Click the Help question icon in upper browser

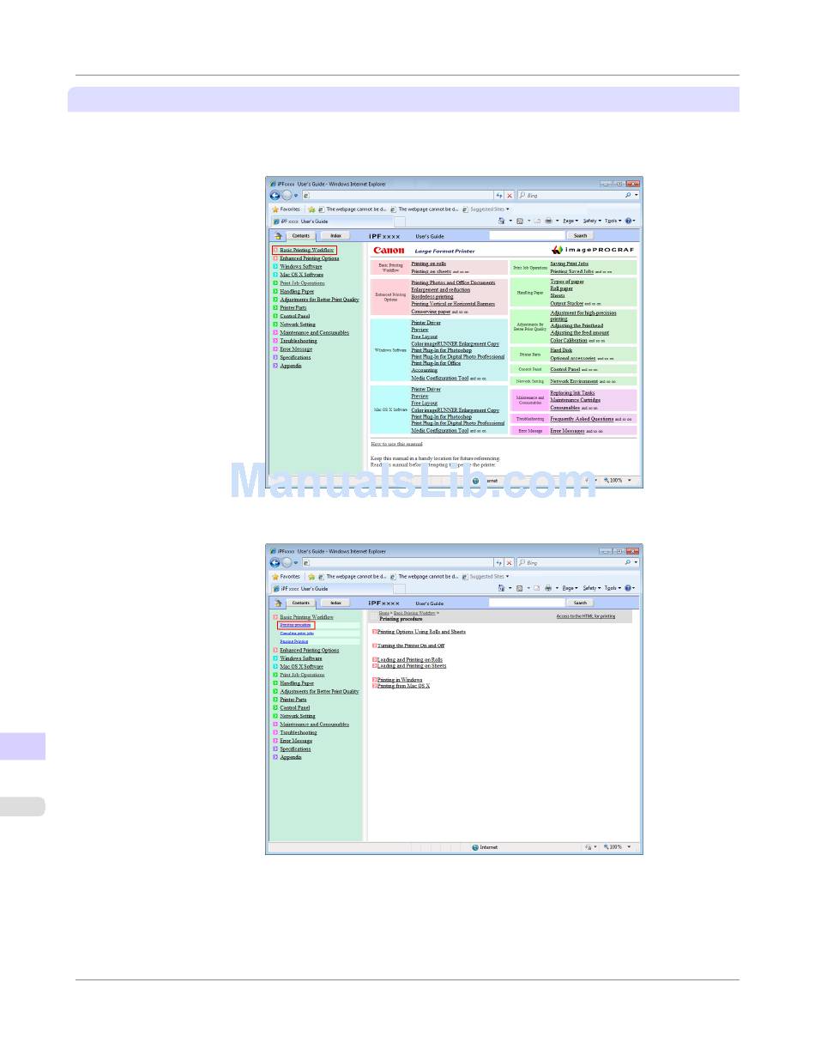click(629, 221)
